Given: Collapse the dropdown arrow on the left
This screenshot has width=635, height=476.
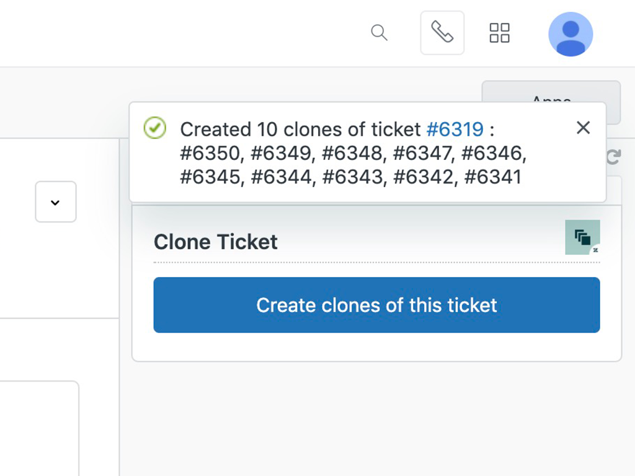Looking at the screenshot, I should 55,202.
